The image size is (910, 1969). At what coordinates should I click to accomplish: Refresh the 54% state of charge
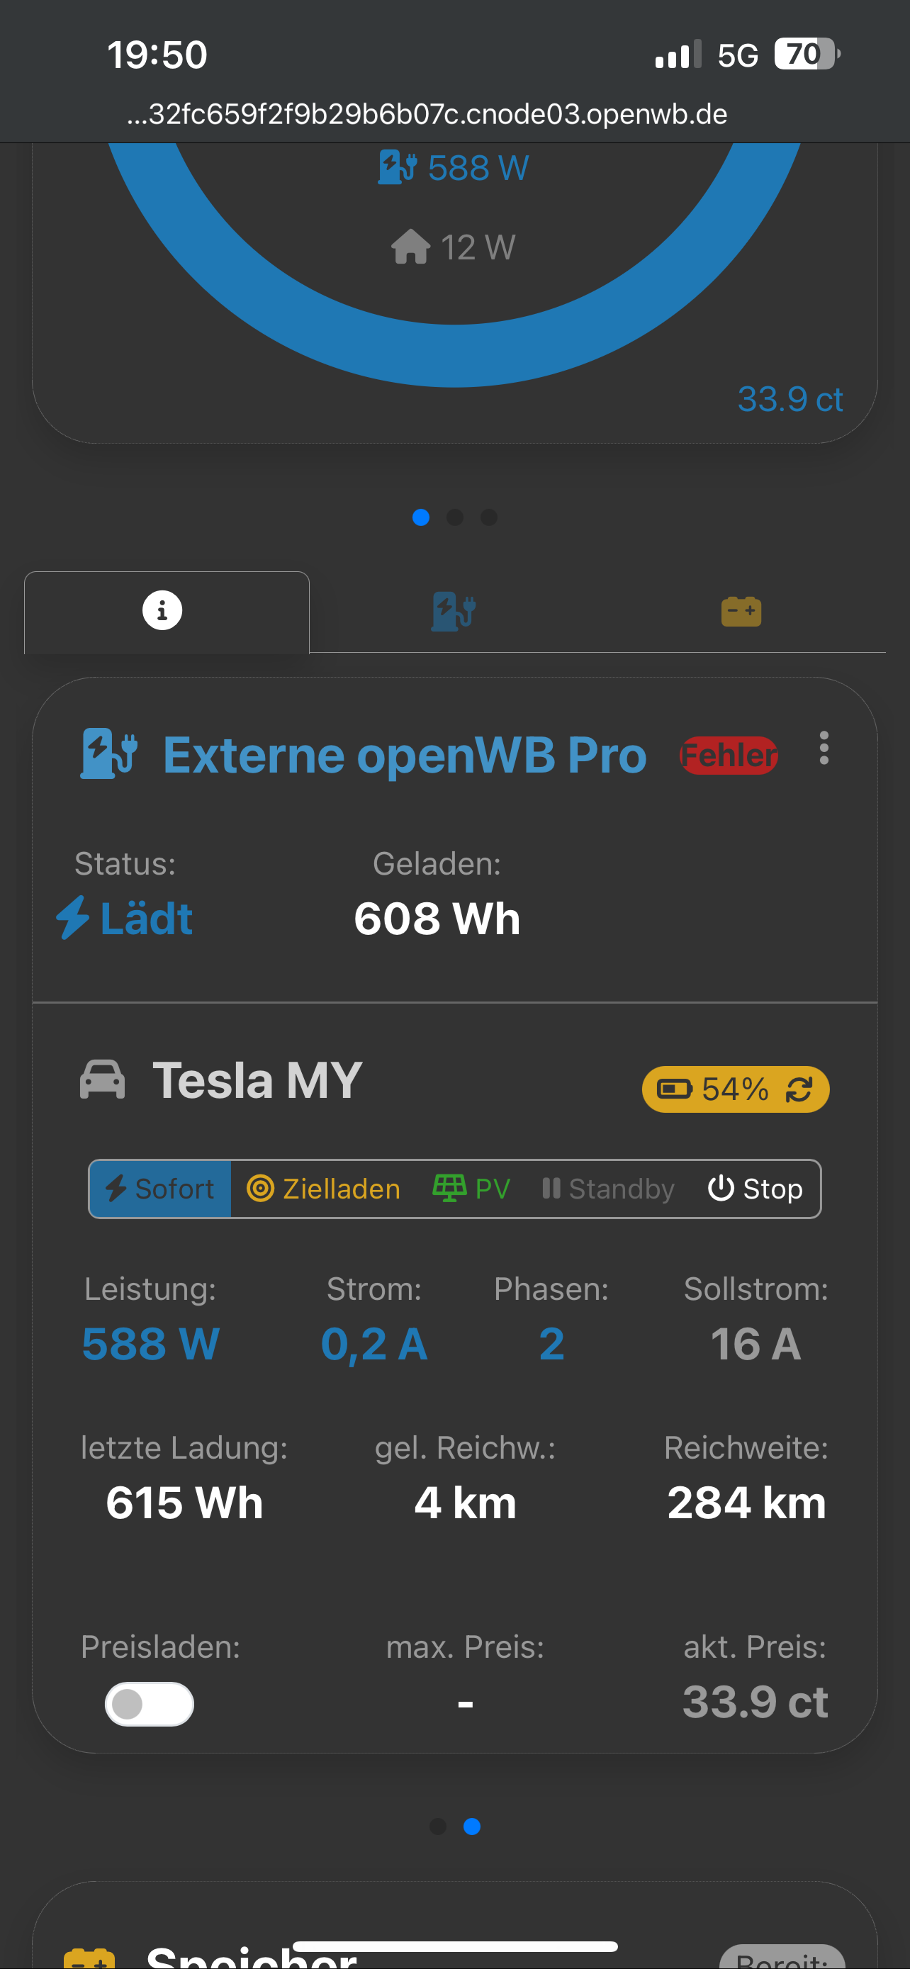tap(799, 1089)
